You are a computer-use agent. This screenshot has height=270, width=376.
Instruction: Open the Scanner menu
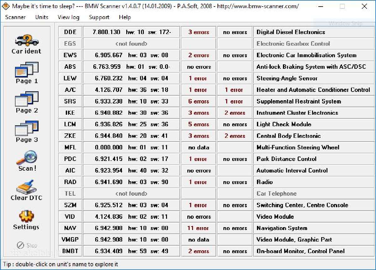pyautogui.click(x=15, y=17)
